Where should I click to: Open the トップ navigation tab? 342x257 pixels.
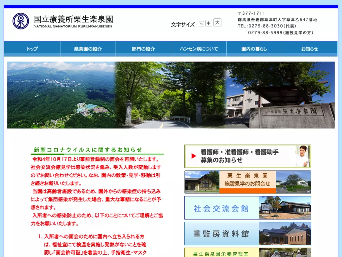click(32, 49)
